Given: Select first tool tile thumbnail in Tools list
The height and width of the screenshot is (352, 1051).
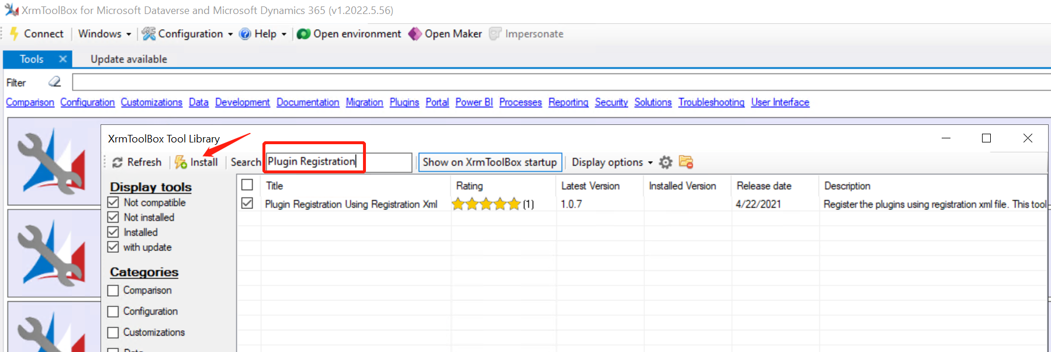Looking at the screenshot, I should pos(54,161).
